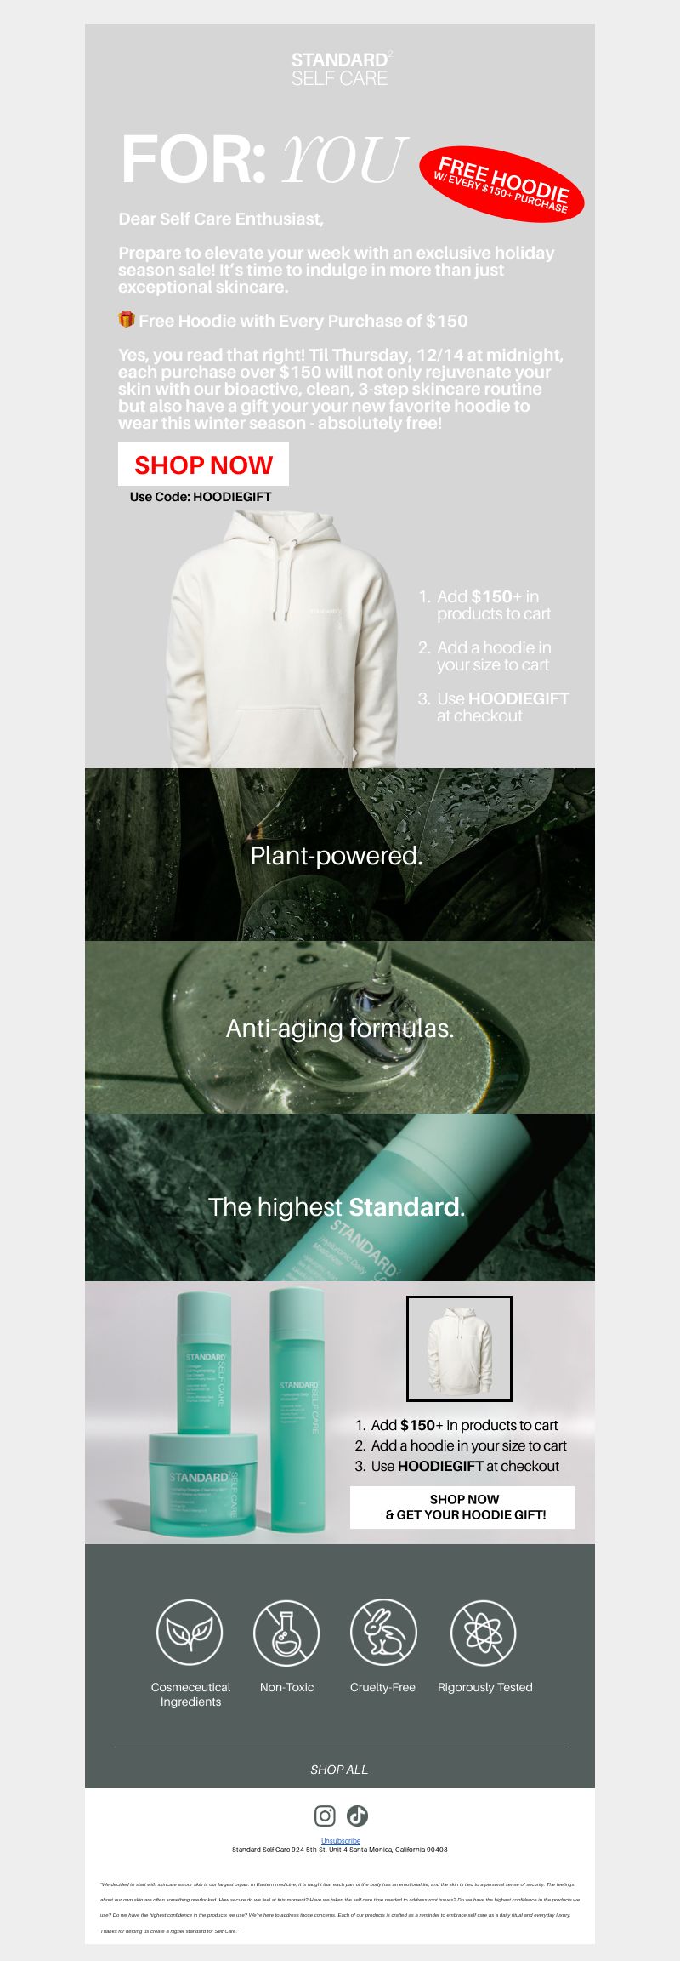
Task: Click the Cosmeceutical Ingredients leaf icon
Action: pyautogui.click(x=190, y=1632)
